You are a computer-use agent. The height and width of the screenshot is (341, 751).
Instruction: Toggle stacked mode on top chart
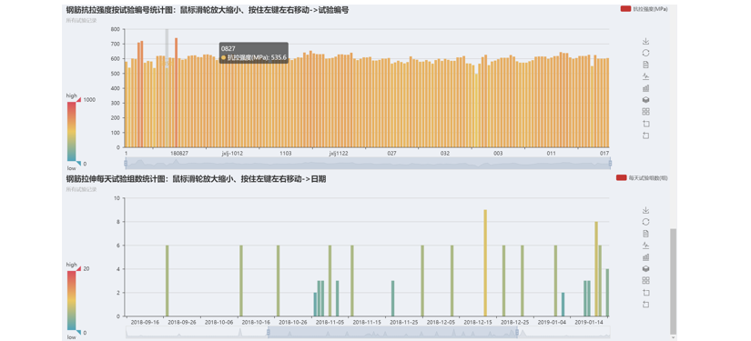click(x=645, y=100)
